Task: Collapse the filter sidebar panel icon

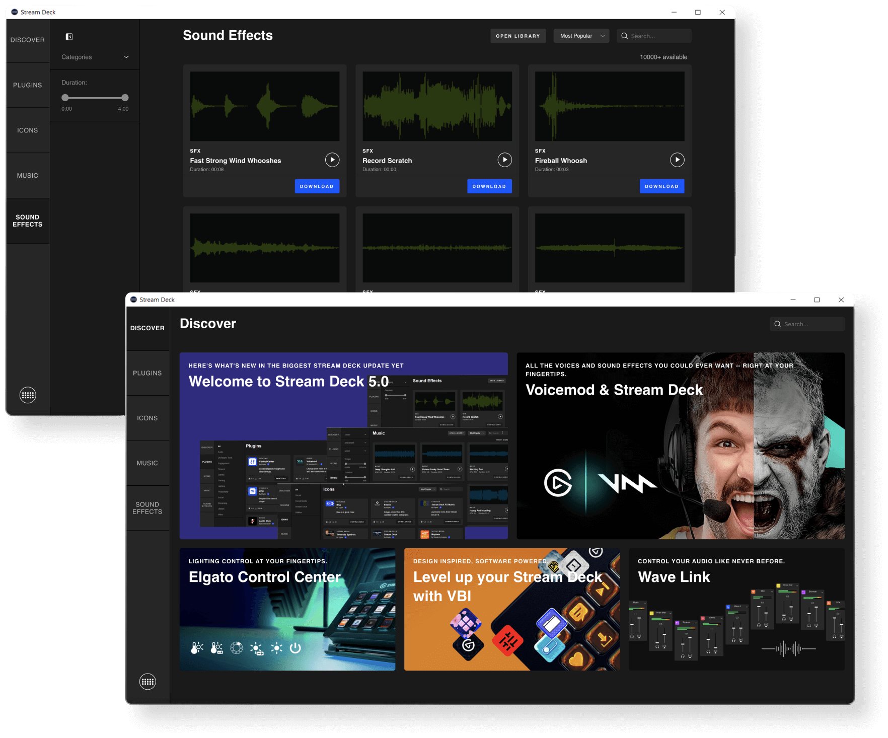Action: pos(69,37)
